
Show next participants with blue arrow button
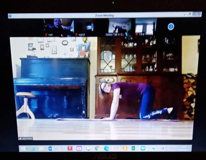[x=171, y=26]
